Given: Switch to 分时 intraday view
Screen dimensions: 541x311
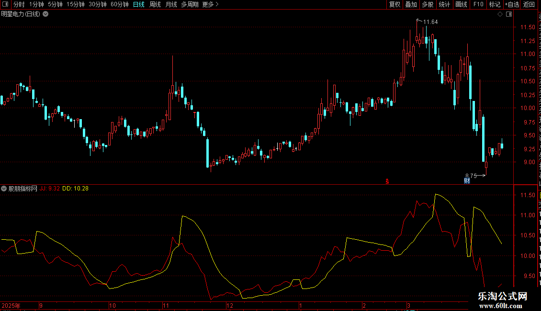Looking at the screenshot, I should [x=19, y=4].
